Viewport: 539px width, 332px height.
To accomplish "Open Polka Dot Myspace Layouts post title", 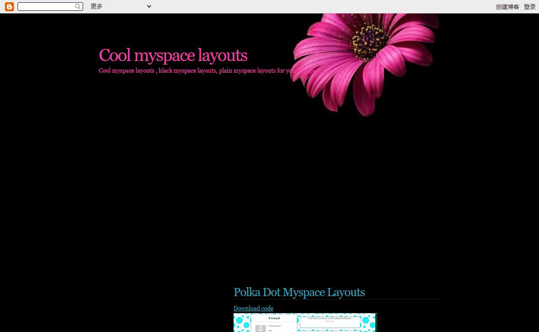I will coord(299,293).
